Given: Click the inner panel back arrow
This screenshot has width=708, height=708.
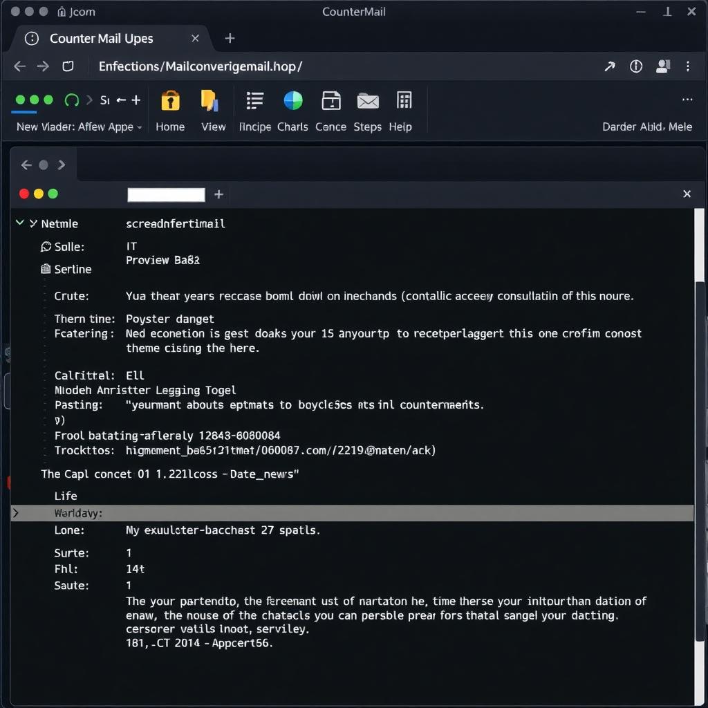Looking at the screenshot, I should (x=26, y=165).
